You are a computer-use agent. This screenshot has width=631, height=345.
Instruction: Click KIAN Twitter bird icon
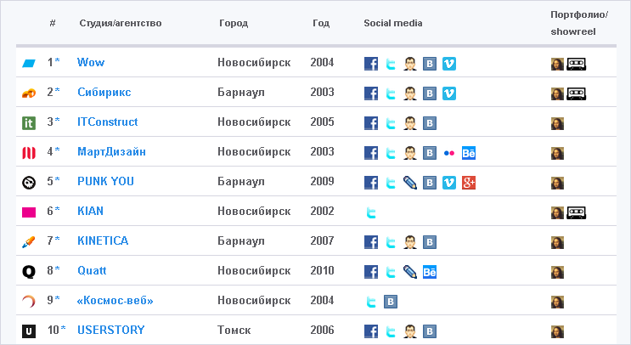point(371,212)
